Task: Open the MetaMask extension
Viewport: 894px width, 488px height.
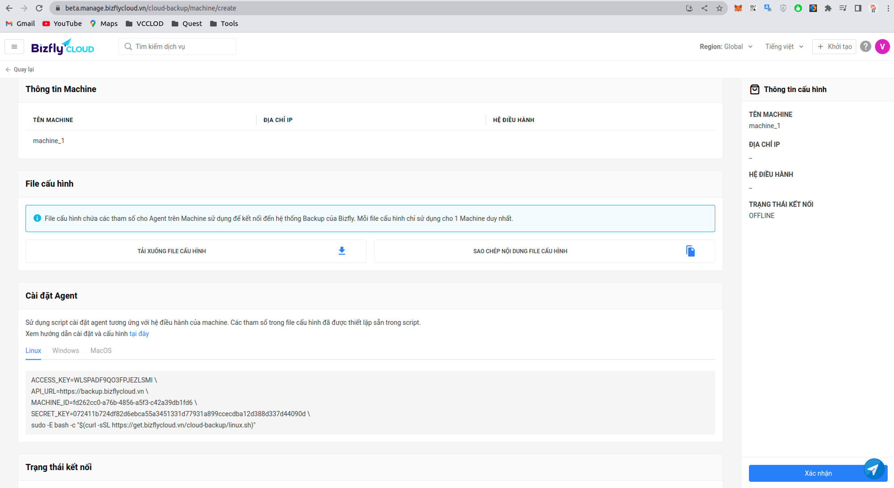Action: pyautogui.click(x=738, y=8)
